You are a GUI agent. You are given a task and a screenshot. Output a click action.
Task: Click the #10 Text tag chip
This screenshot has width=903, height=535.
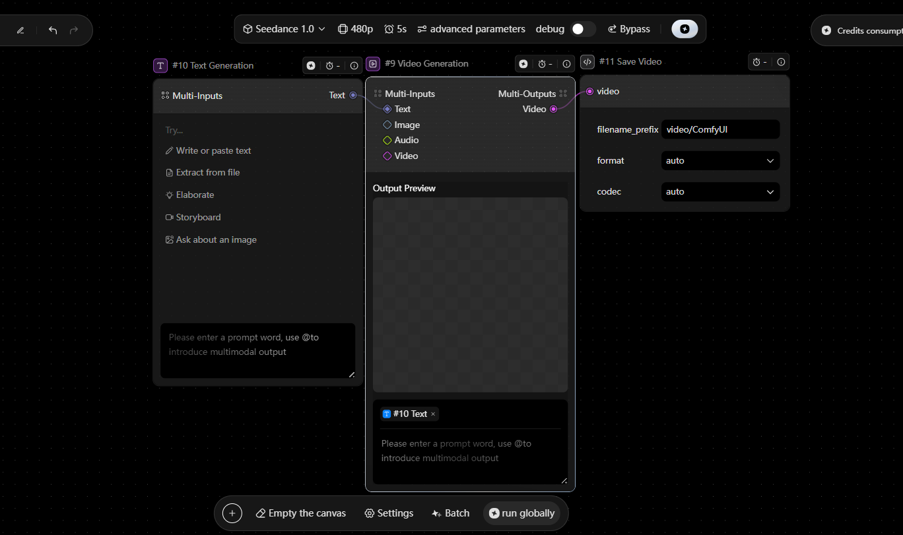click(409, 414)
